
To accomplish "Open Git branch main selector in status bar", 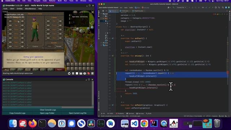I will tap(222, 116).
